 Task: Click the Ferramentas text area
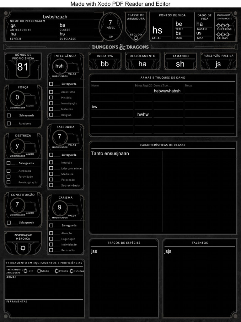(x=45, y=310)
